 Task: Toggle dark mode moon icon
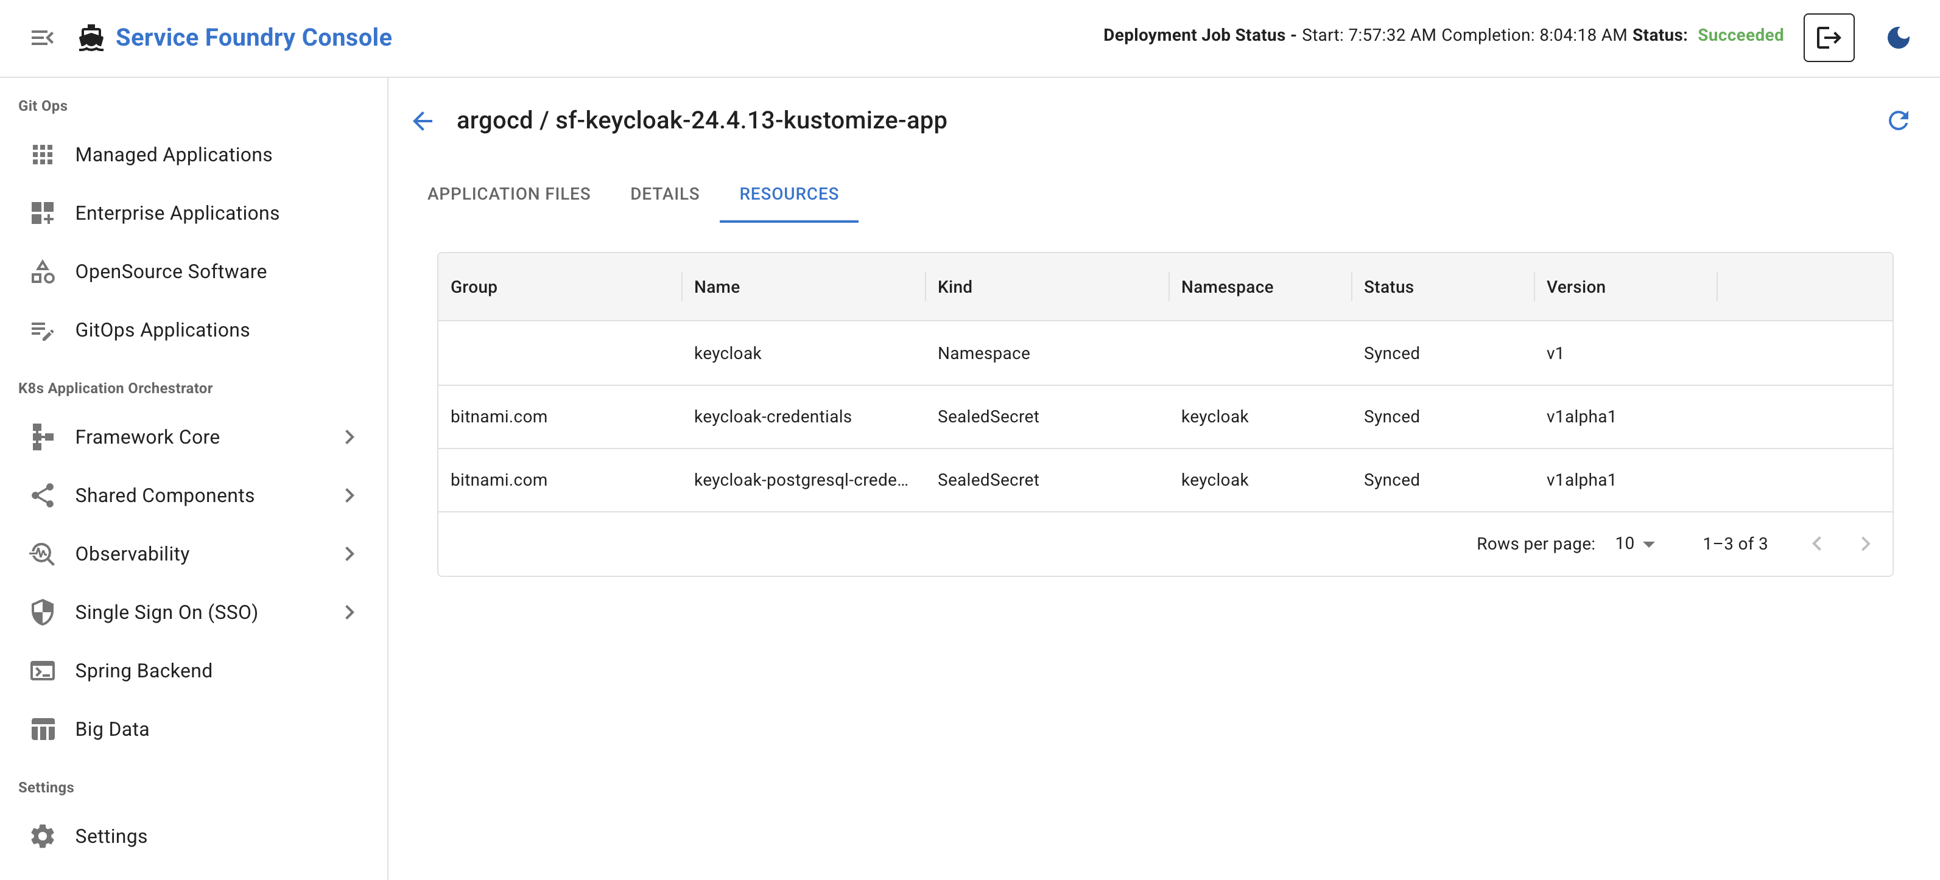[1898, 38]
